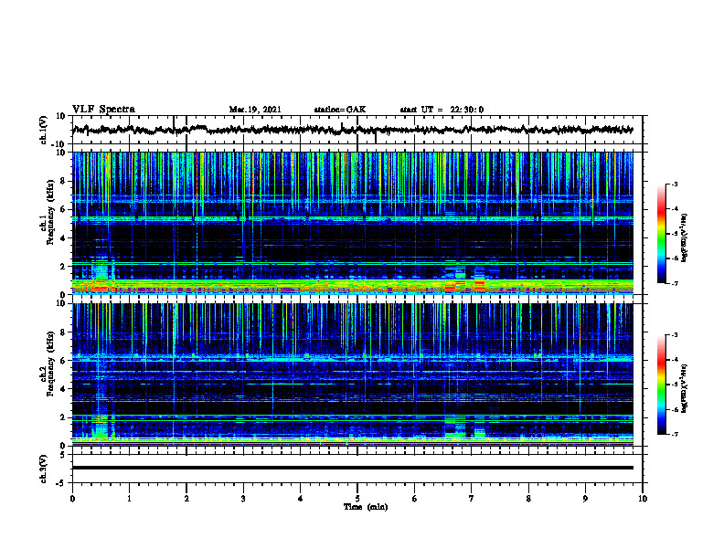This screenshot has width=724, height=559.
Task: Click the '-5' tick on ch.3(V) axis
Action: 61,483
